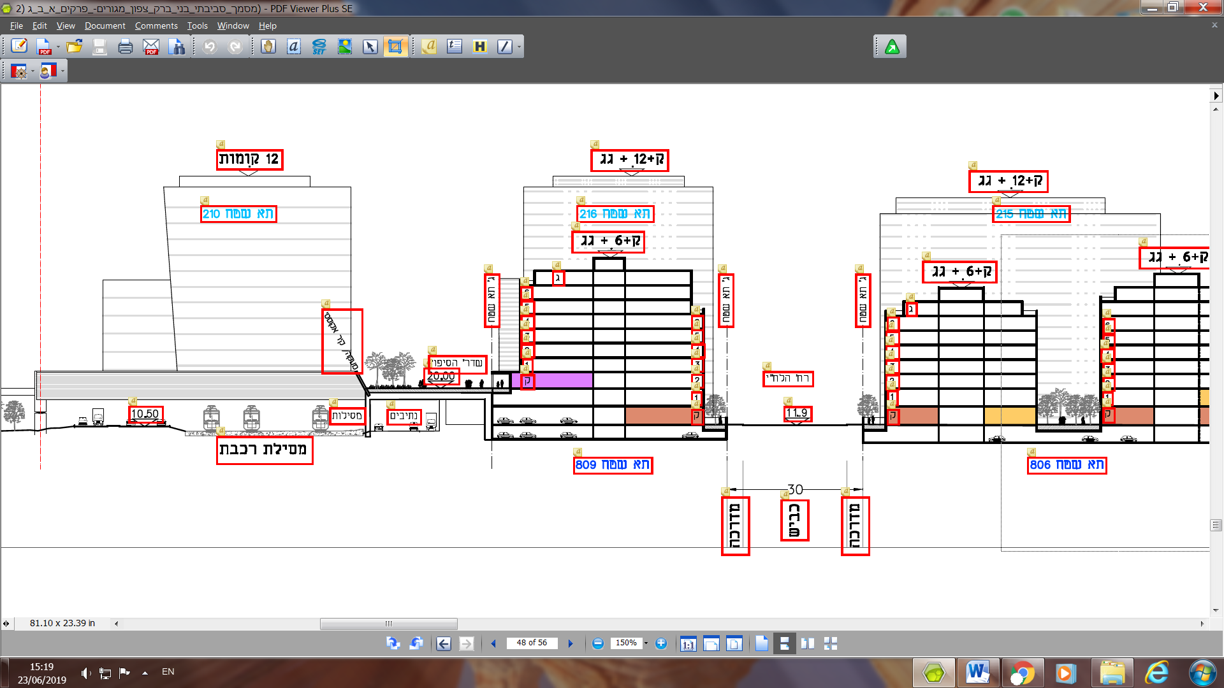Click the Print icon
This screenshot has height=688, width=1224.
point(126,47)
